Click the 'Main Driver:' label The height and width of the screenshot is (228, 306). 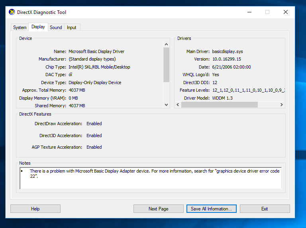click(x=198, y=51)
